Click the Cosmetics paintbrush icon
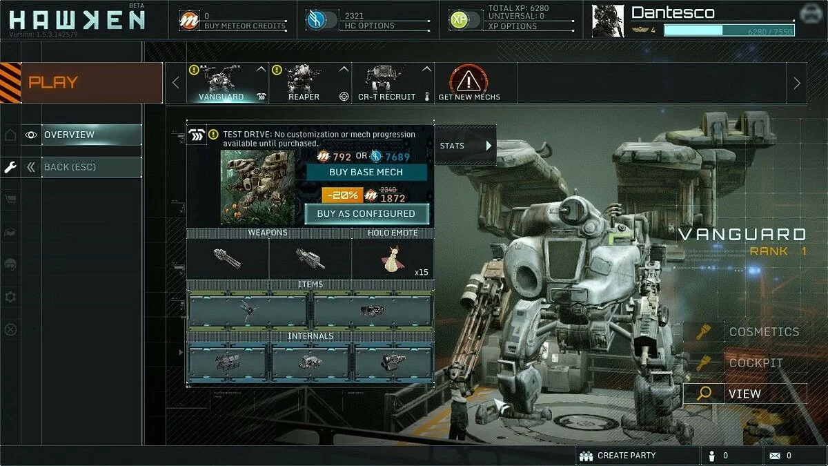This screenshot has width=828, height=466. (703, 332)
